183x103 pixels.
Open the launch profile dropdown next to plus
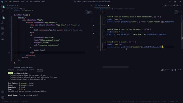[x=170, y=70]
